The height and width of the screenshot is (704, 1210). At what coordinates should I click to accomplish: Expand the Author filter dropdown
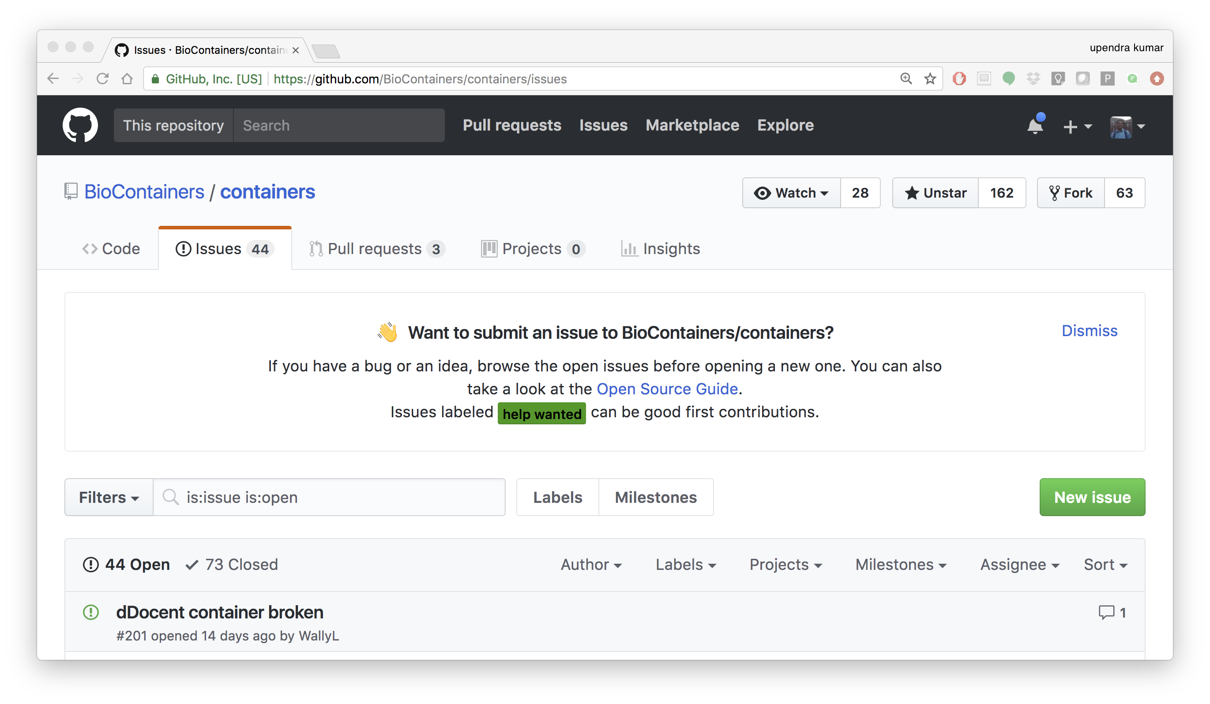tap(591, 565)
